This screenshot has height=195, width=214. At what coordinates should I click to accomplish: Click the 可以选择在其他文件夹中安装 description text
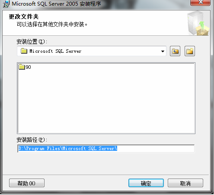coord(52,24)
